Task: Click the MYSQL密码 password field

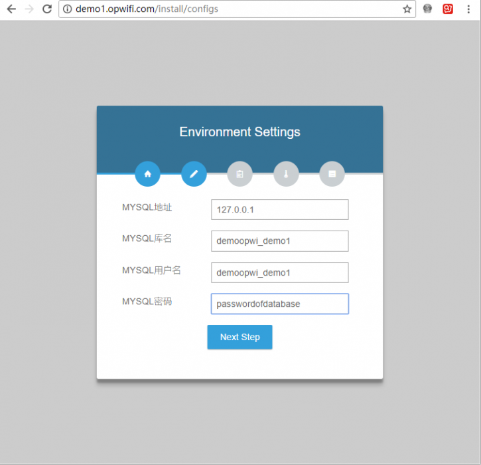Action: [280, 304]
